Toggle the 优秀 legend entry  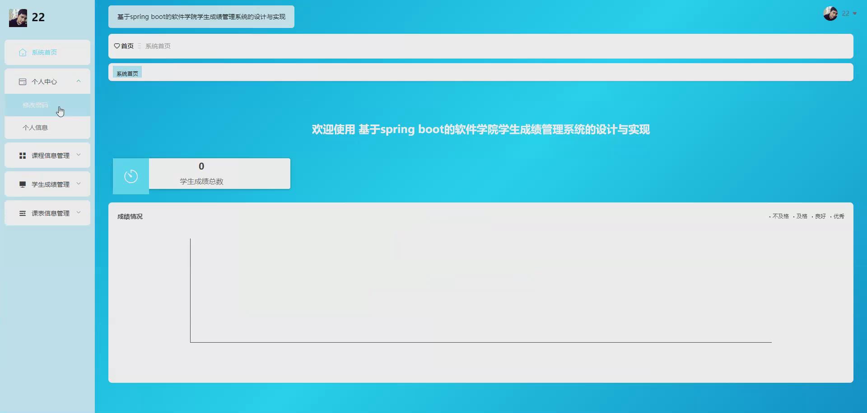click(x=839, y=216)
